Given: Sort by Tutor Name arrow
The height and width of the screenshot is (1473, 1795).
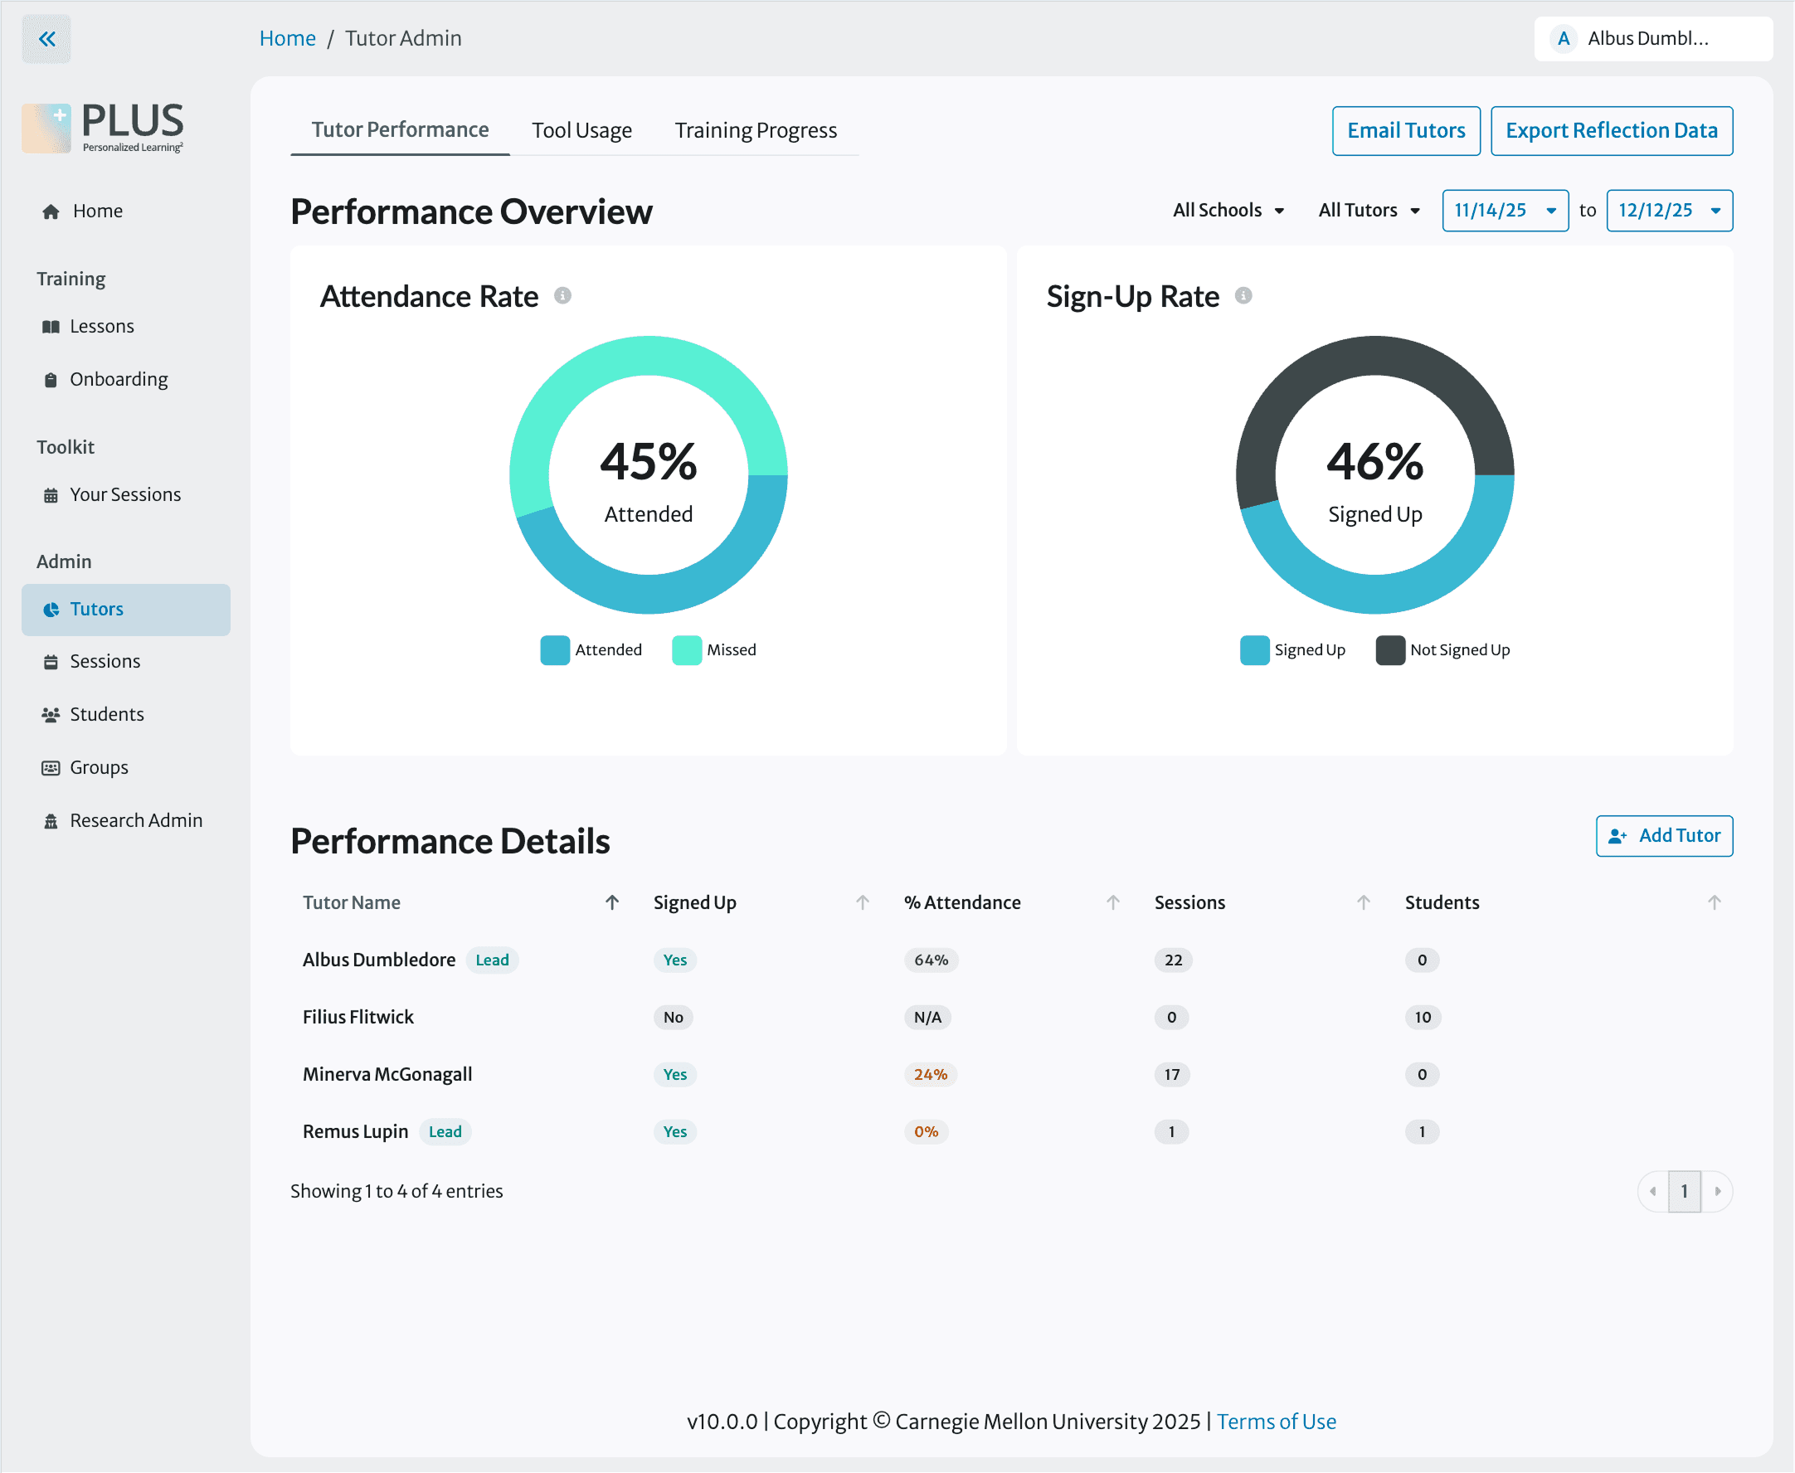Looking at the screenshot, I should 612,902.
